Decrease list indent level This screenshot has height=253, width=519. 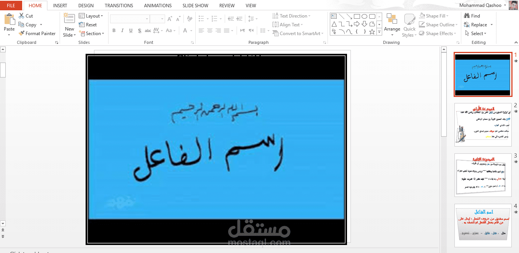point(230,19)
